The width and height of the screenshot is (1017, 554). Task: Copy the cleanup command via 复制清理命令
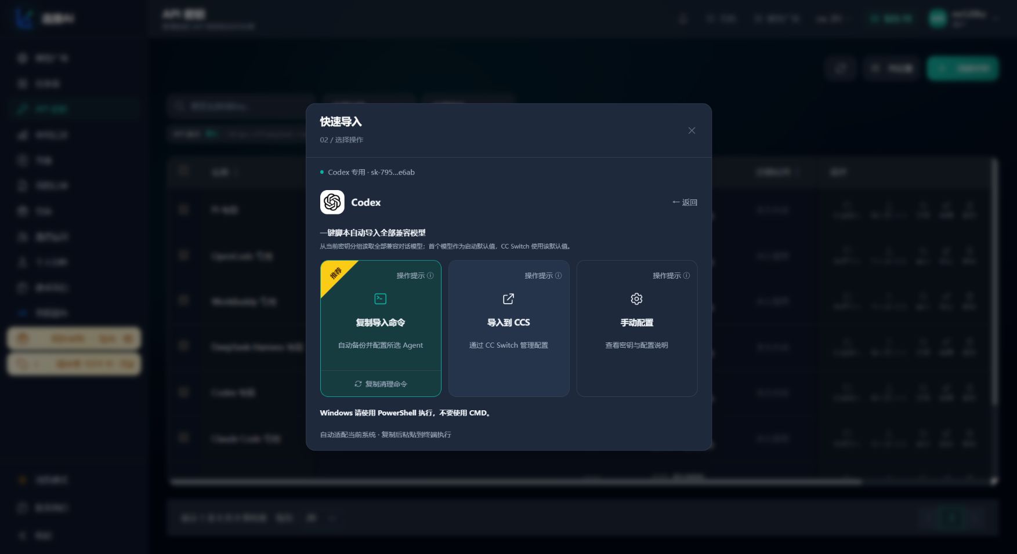coord(381,384)
